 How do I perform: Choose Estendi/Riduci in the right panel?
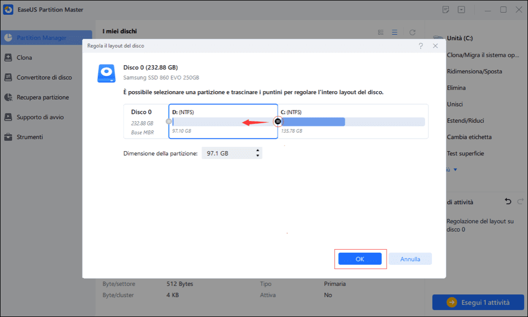coord(465,121)
